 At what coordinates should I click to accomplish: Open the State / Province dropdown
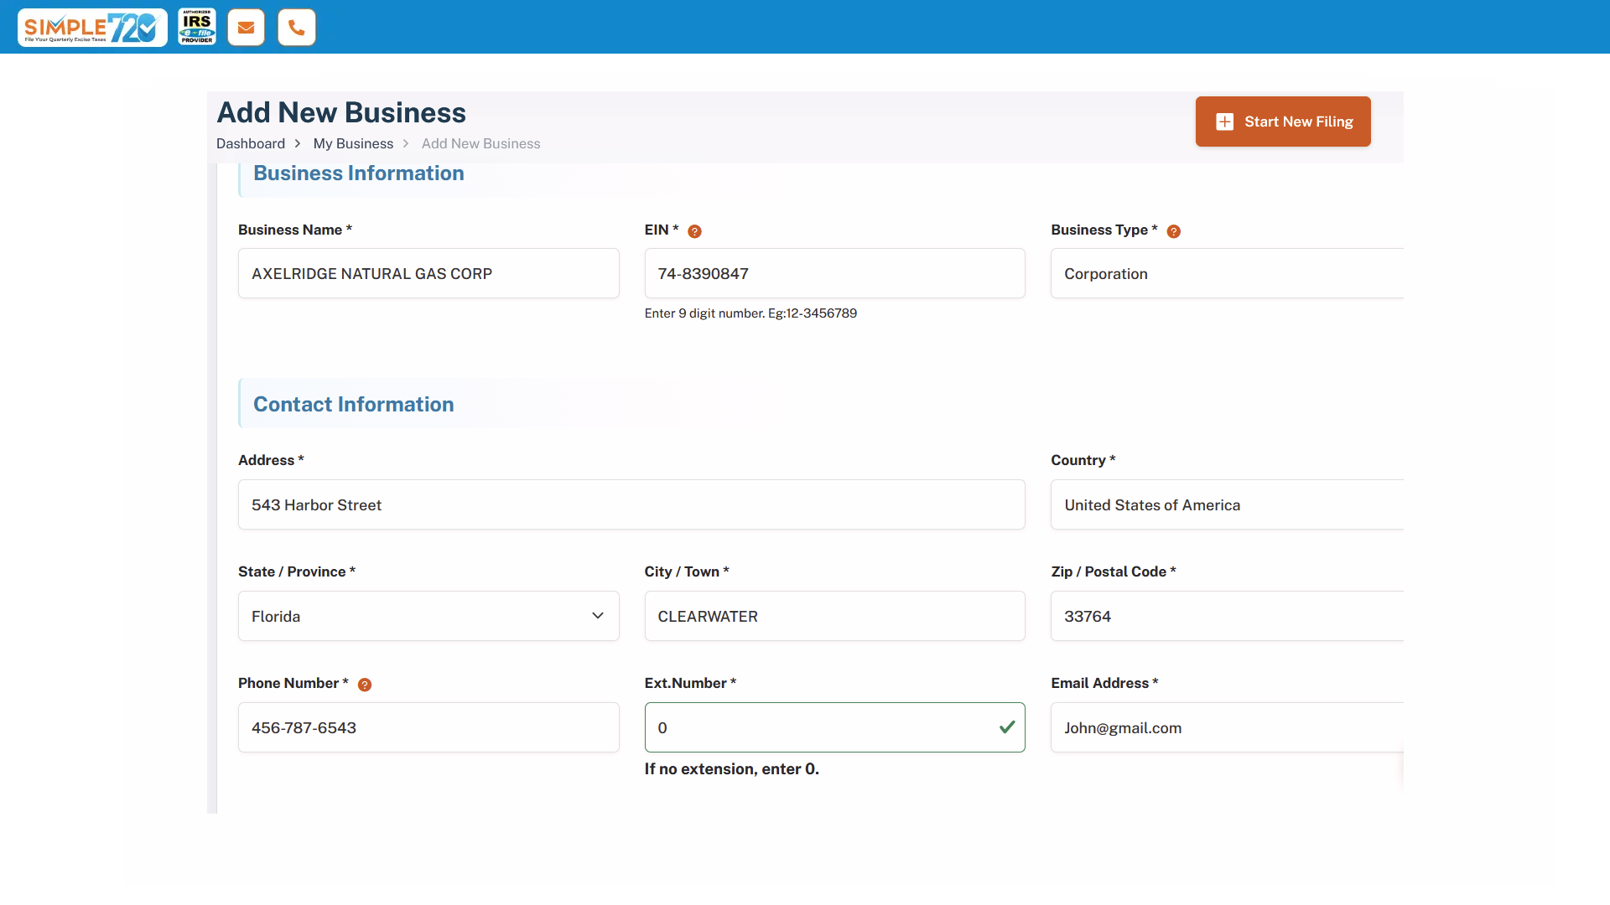pyautogui.click(x=428, y=616)
